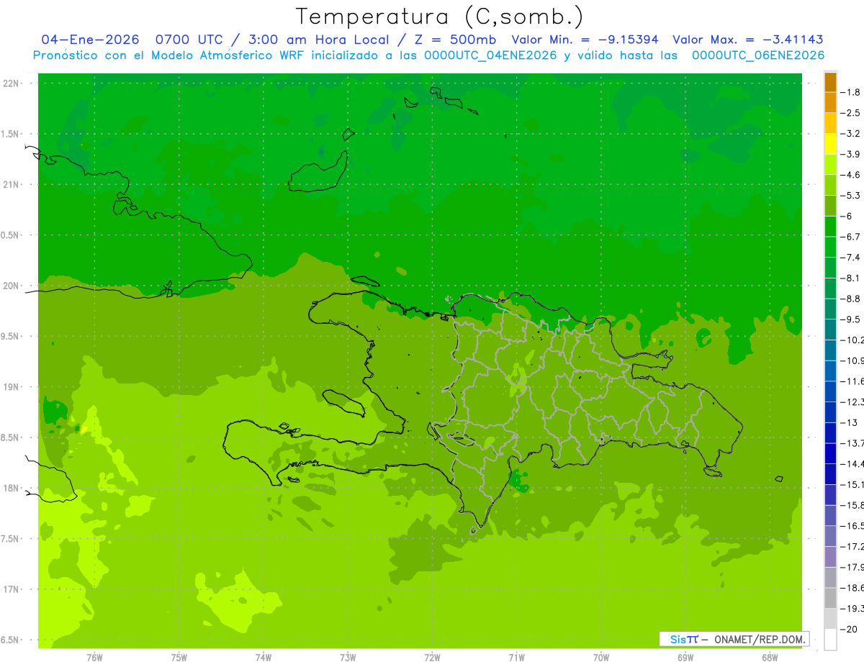This screenshot has height=667, width=864.
Task: Click the 70W longitude label
Action: coord(601,658)
